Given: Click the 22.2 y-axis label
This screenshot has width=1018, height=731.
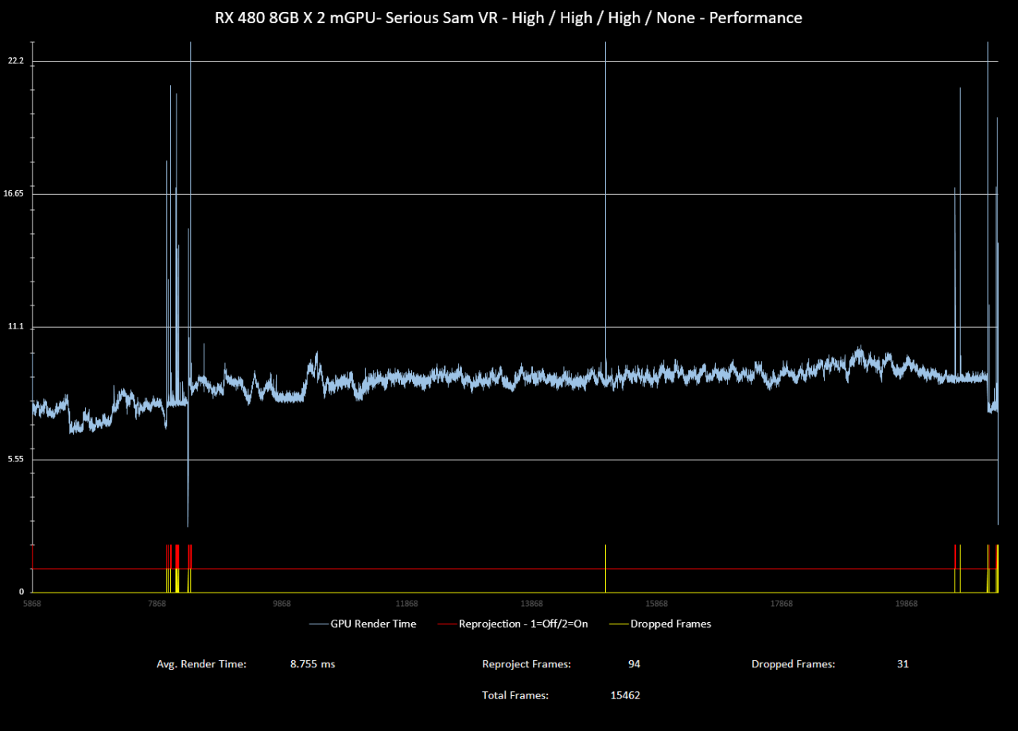Looking at the screenshot, I should point(16,61).
